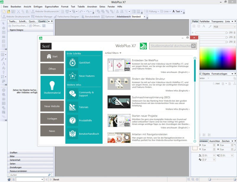Open the Tutorials ruler-pencil icon
Viewport: 237px width, 182px height.
pos(73,107)
